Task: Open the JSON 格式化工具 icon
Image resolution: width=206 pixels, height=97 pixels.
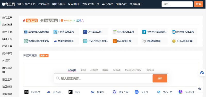Action: tap(174, 32)
